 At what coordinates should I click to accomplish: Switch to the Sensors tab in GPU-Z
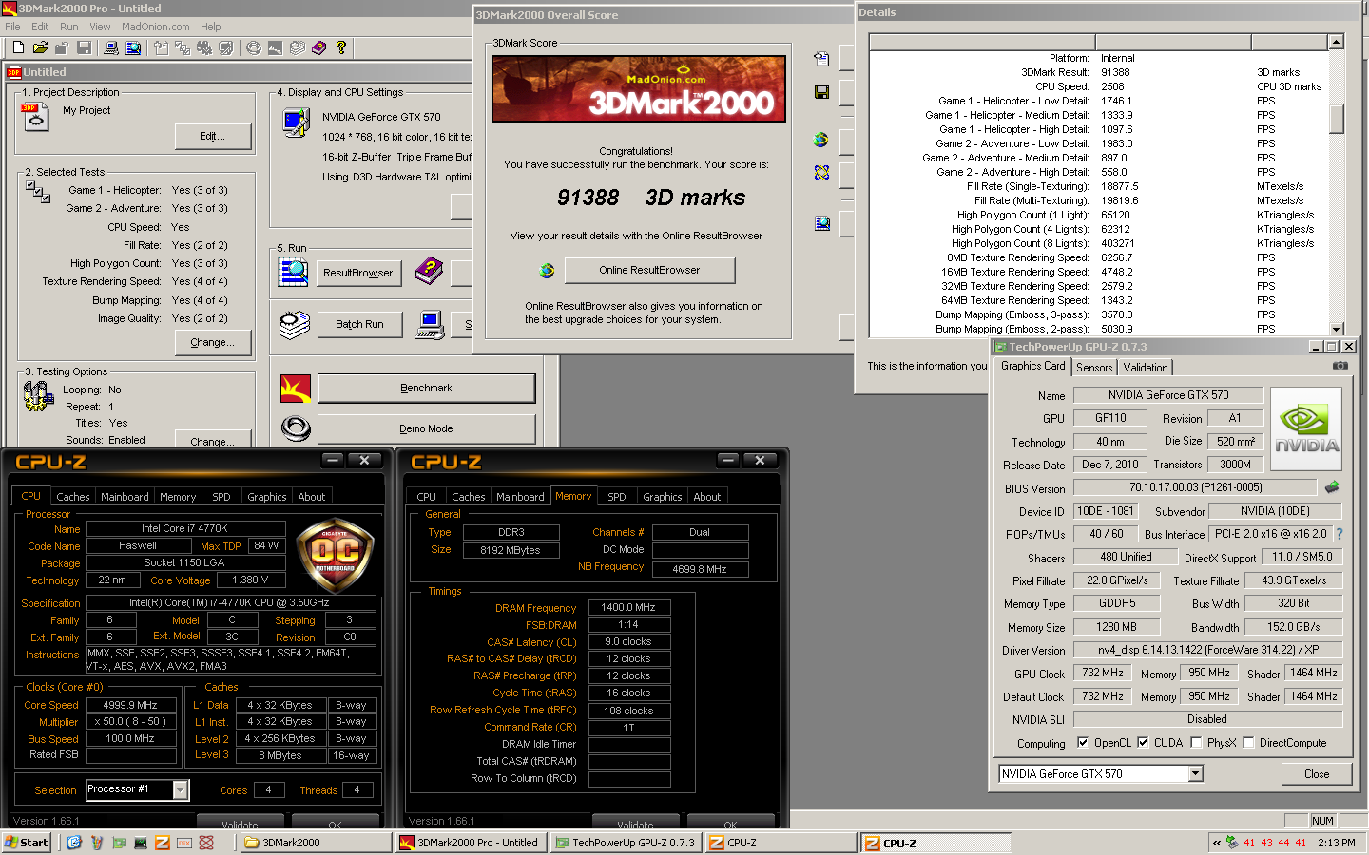[1094, 368]
